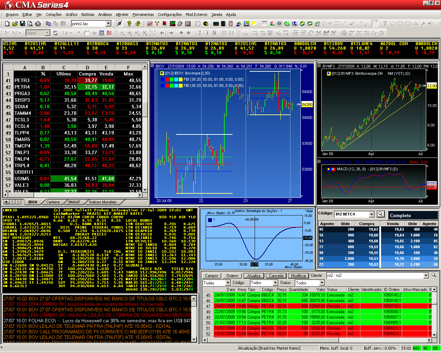Click the Copy icon in toolbar
This screenshot has height=353, width=441.
coord(48,24)
